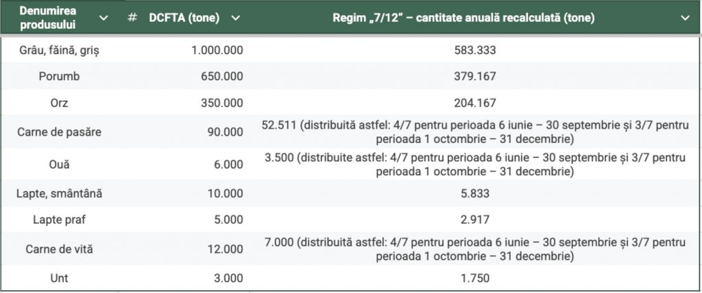702x293 pixels.
Task: Click the Carne de vită cell
Action: pos(59,249)
